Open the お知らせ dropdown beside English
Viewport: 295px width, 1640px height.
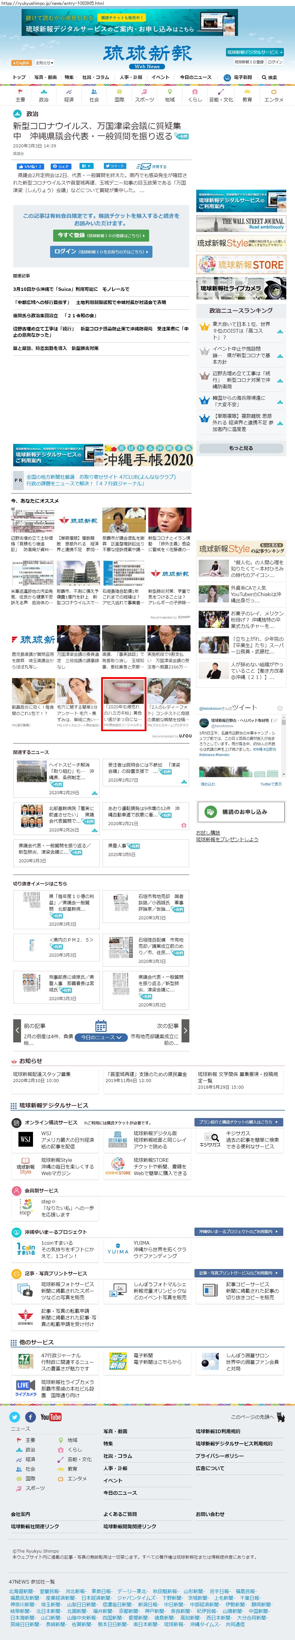[45, 63]
